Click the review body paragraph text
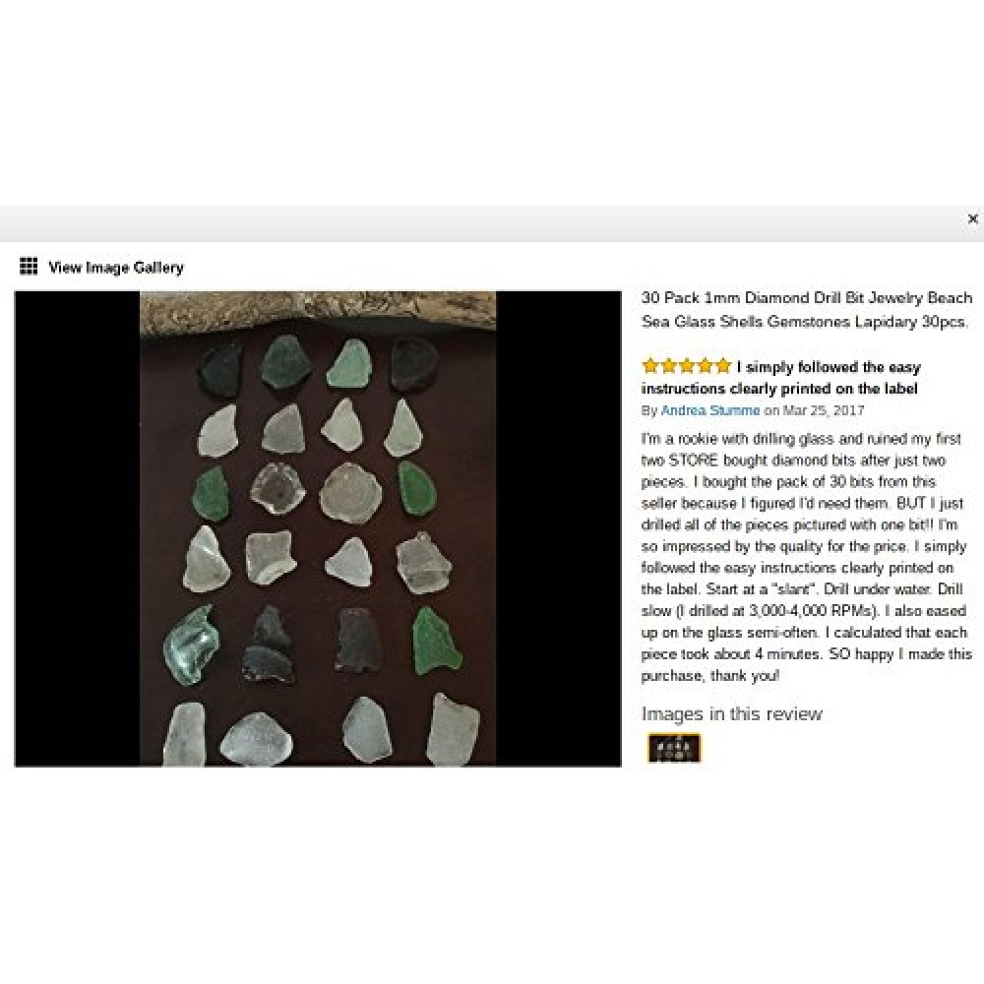 tap(807, 557)
